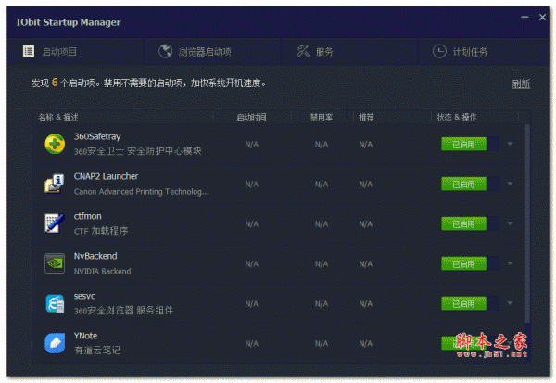This screenshot has width=556, height=383.
Task: Click 360安全浏览器 服务组件 description text
Action: [123, 311]
